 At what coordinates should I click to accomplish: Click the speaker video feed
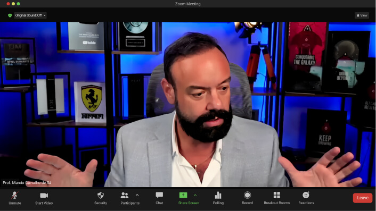[x=188, y=104]
